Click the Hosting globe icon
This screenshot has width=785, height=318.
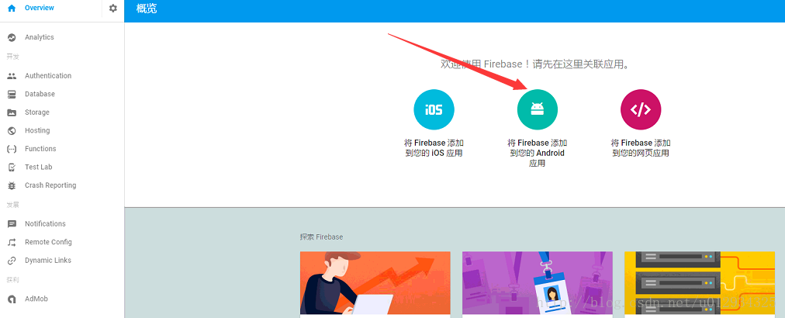[x=12, y=131]
